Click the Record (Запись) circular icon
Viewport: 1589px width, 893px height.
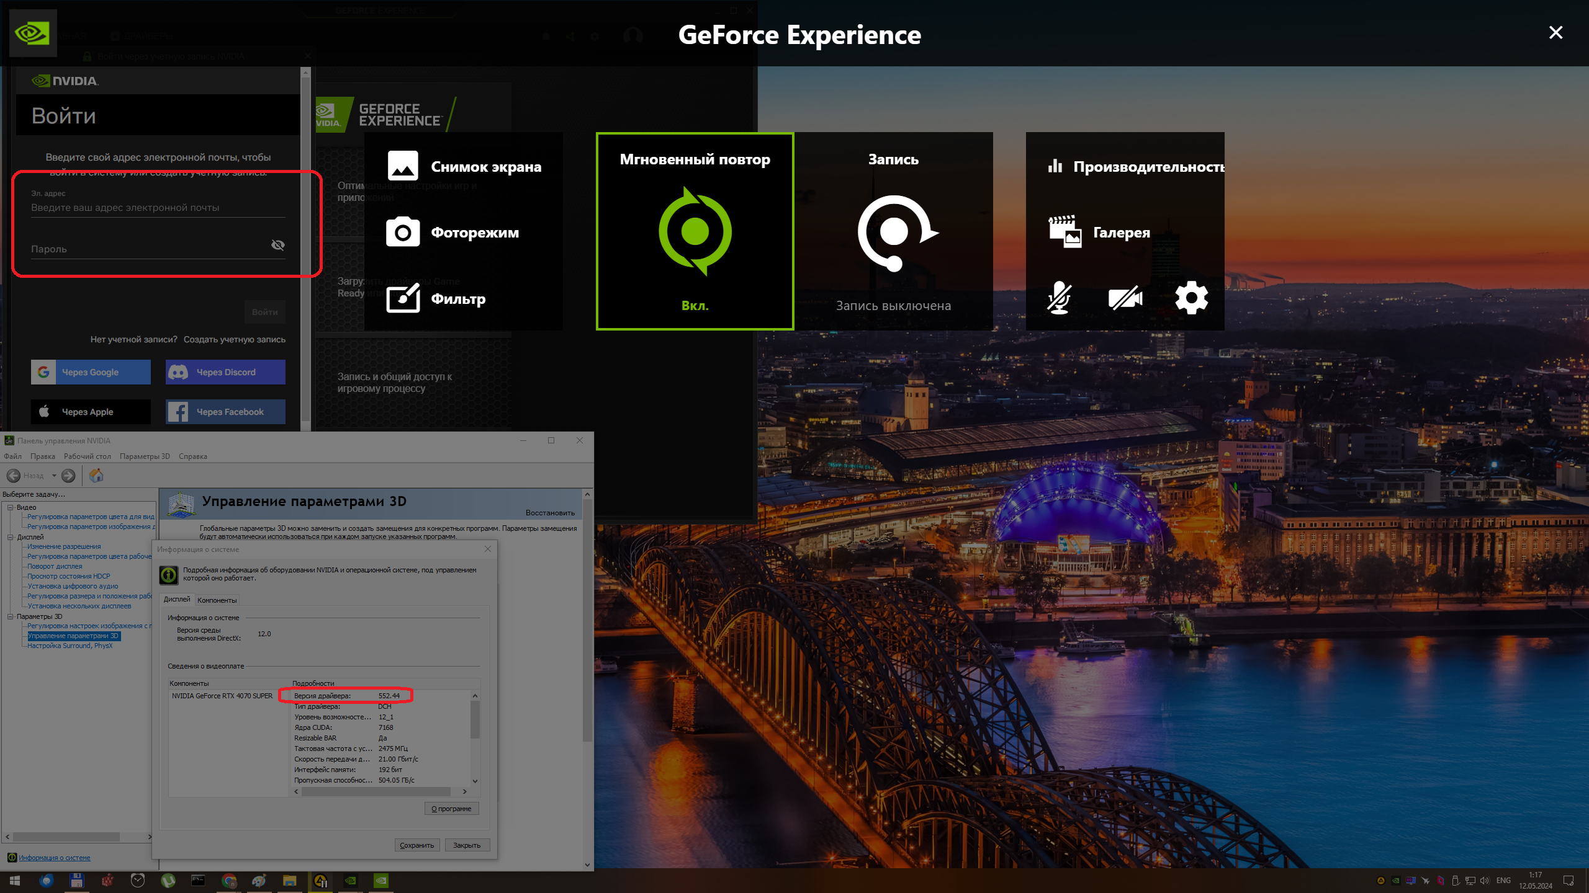click(x=894, y=233)
